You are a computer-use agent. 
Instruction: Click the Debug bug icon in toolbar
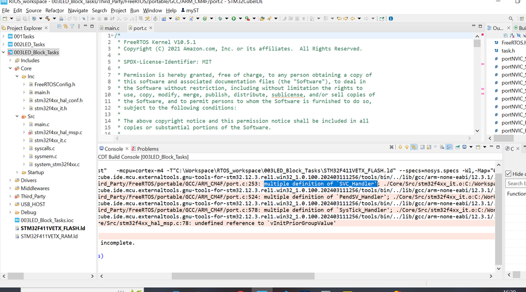click(220, 18)
